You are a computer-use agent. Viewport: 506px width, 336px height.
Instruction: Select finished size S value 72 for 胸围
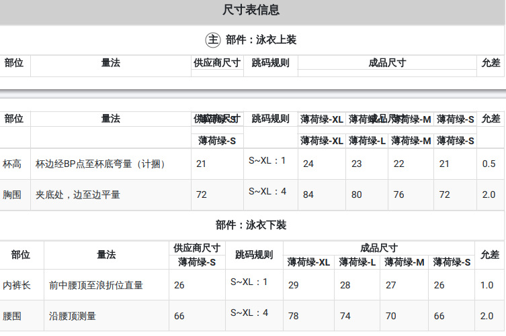[444, 195]
